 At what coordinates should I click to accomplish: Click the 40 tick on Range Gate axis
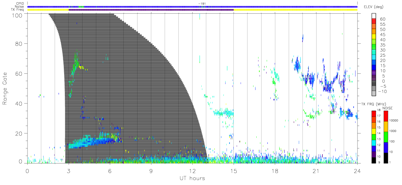19,103
